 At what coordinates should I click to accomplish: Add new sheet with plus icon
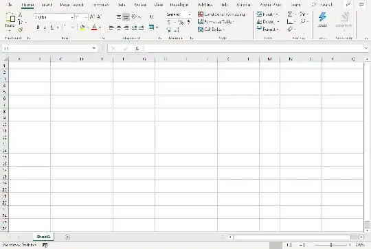point(67,237)
